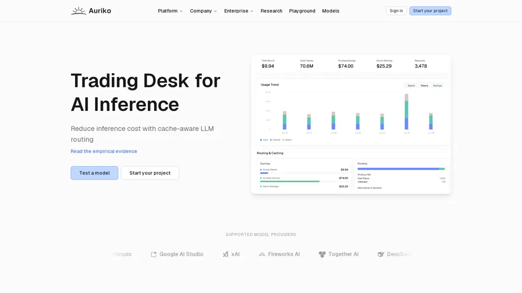Go to the Playground page
Image resolution: width=522 pixels, height=293 pixels.
click(x=302, y=11)
